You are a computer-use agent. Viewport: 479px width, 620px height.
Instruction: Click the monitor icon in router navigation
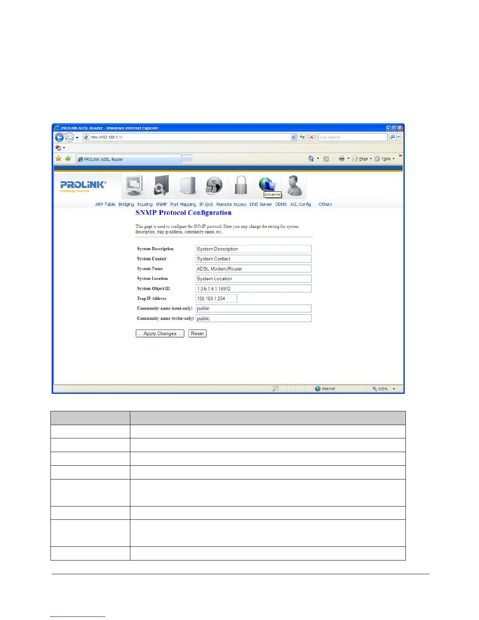(135, 186)
